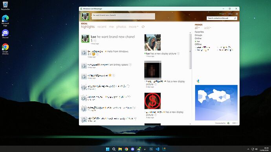Click the search magnifier in contacts box
Image resolution: width=271 pixels, height=152 pixels.
pos(235,18)
